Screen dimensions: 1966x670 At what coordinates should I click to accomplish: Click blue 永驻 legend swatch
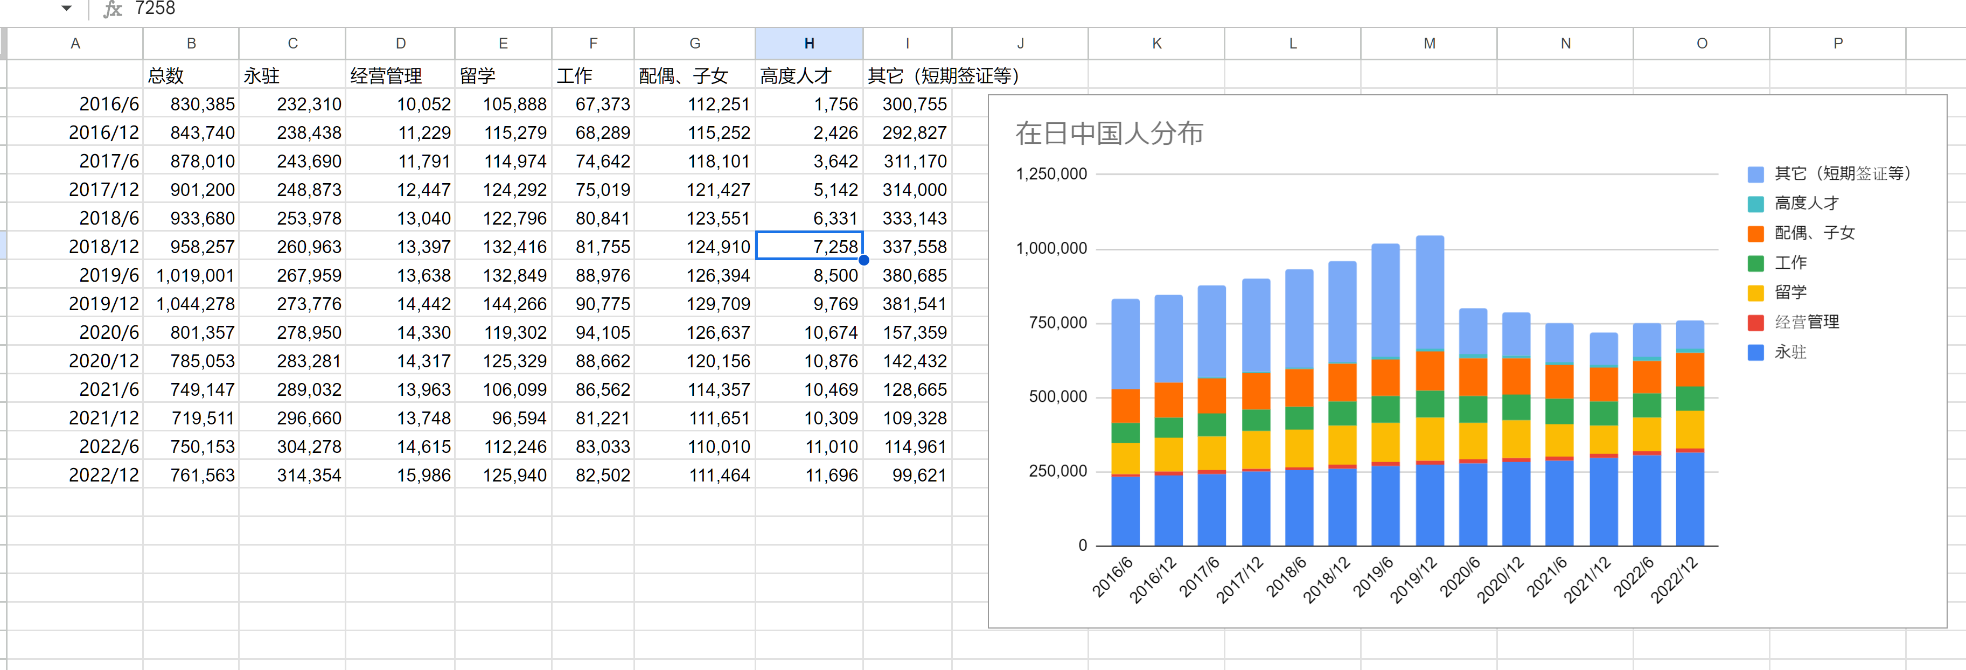pyautogui.click(x=1755, y=353)
